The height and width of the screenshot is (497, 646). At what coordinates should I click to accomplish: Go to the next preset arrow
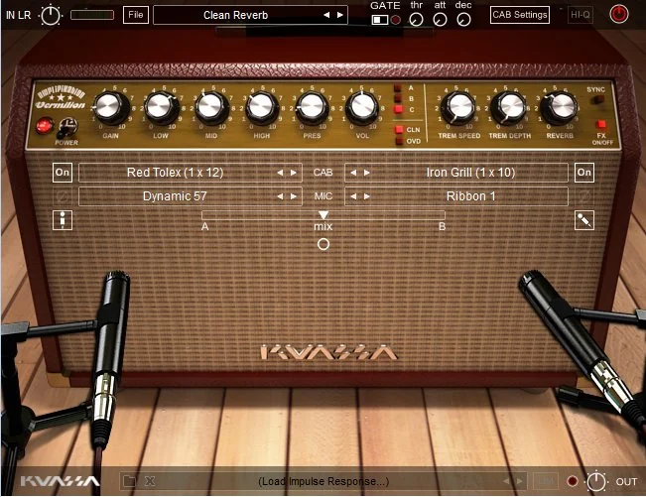click(340, 15)
